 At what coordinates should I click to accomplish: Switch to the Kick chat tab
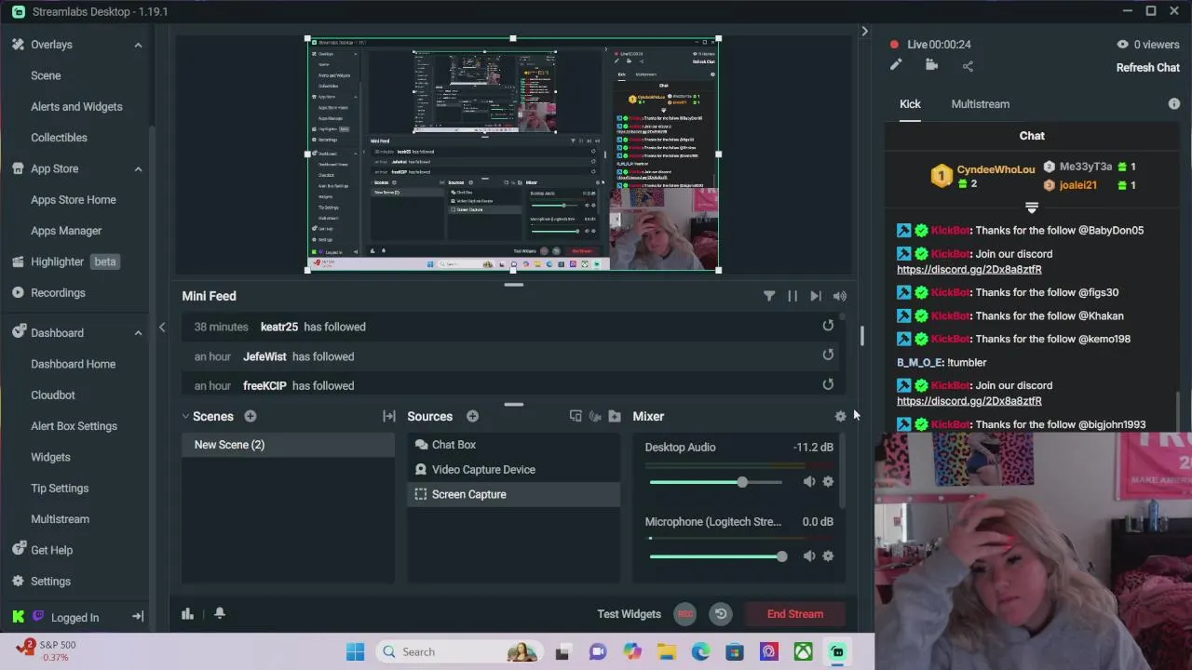click(x=910, y=104)
